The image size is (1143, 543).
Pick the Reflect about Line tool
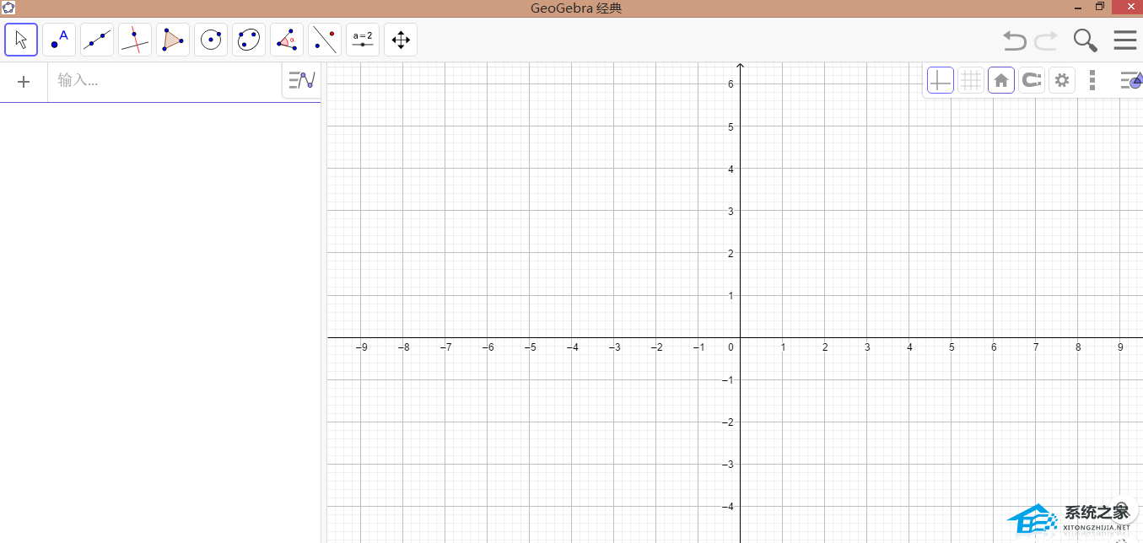click(325, 40)
